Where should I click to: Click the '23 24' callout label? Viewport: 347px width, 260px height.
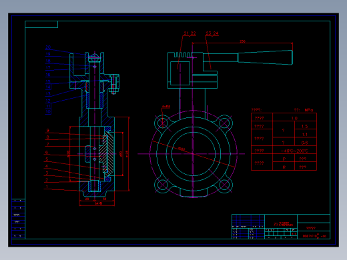click(x=212, y=33)
